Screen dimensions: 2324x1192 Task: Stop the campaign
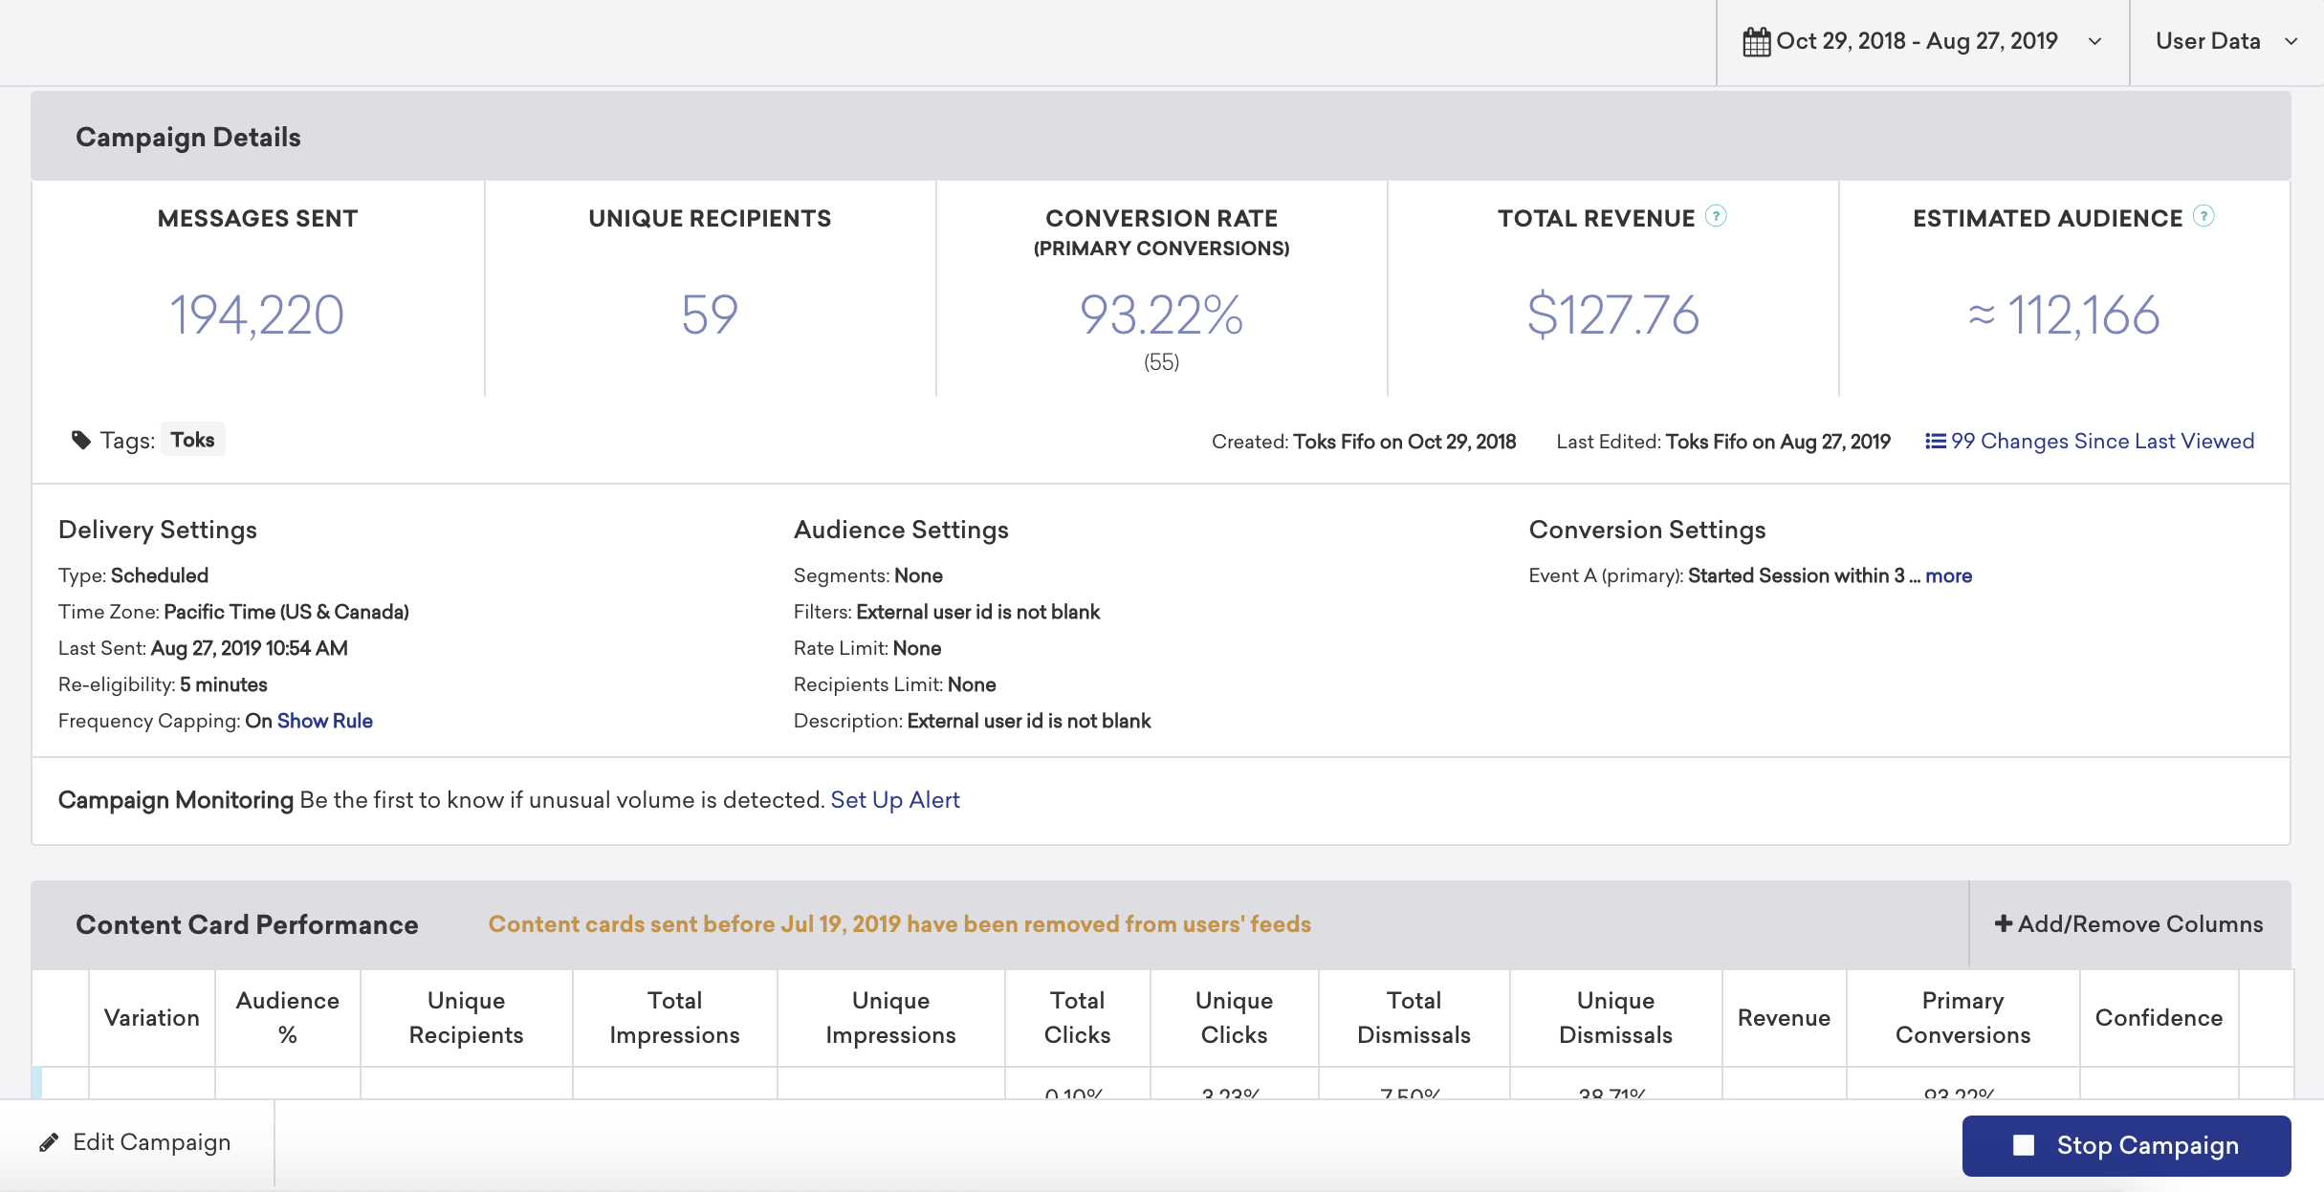[2126, 1145]
